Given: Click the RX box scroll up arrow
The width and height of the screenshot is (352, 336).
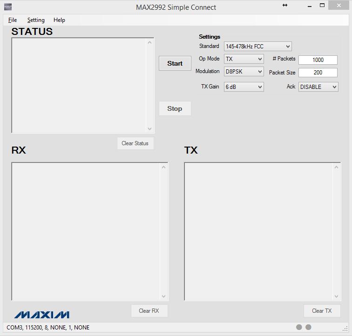Looking at the screenshot, I should point(163,167).
